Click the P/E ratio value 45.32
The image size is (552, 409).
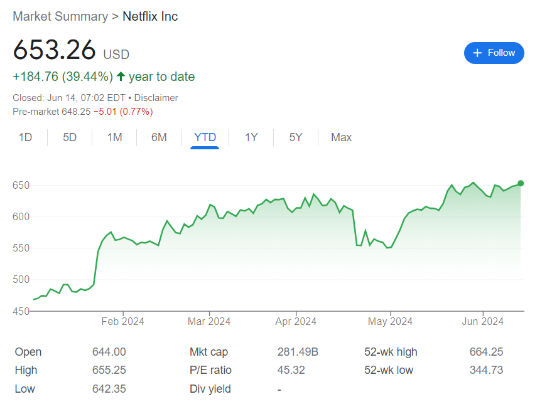291,370
